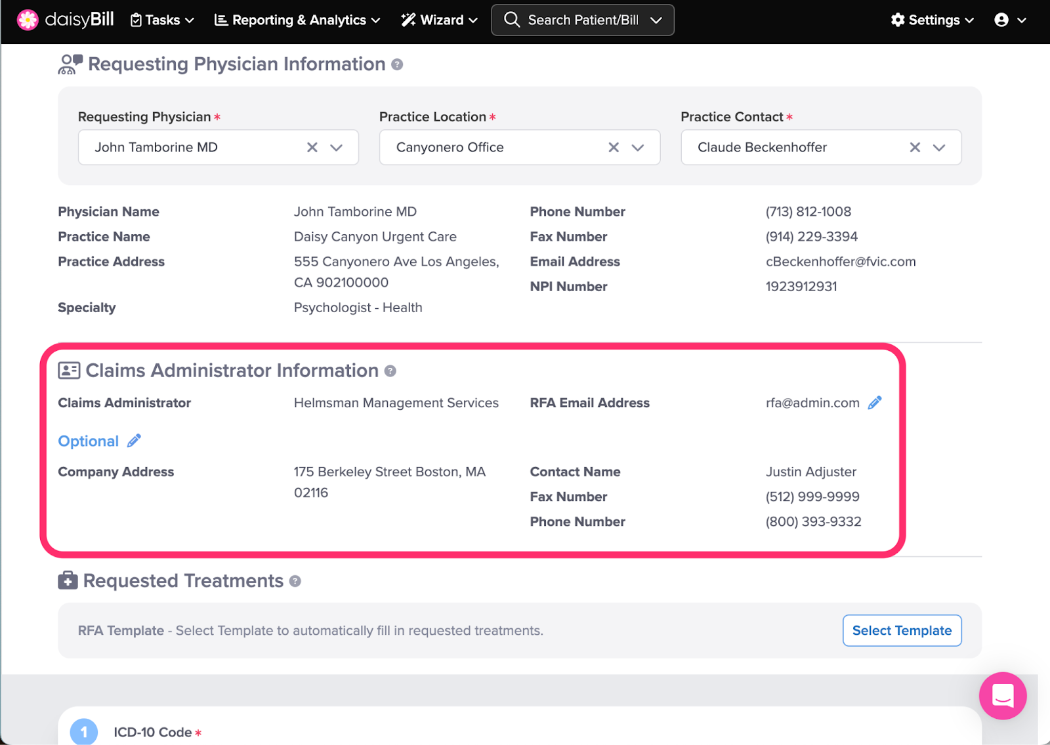This screenshot has width=1050, height=745.
Task: Click pencil icon next to Optional
Action: [x=134, y=441]
